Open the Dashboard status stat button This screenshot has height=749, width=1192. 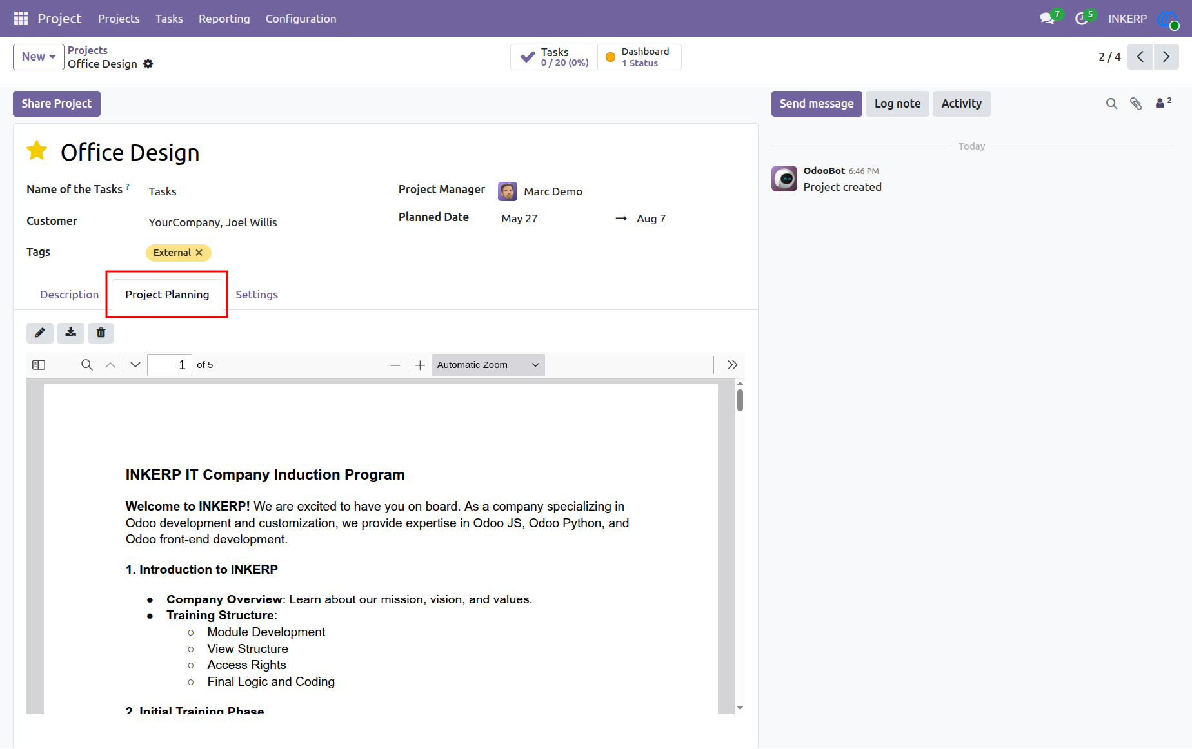tap(639, 57)
